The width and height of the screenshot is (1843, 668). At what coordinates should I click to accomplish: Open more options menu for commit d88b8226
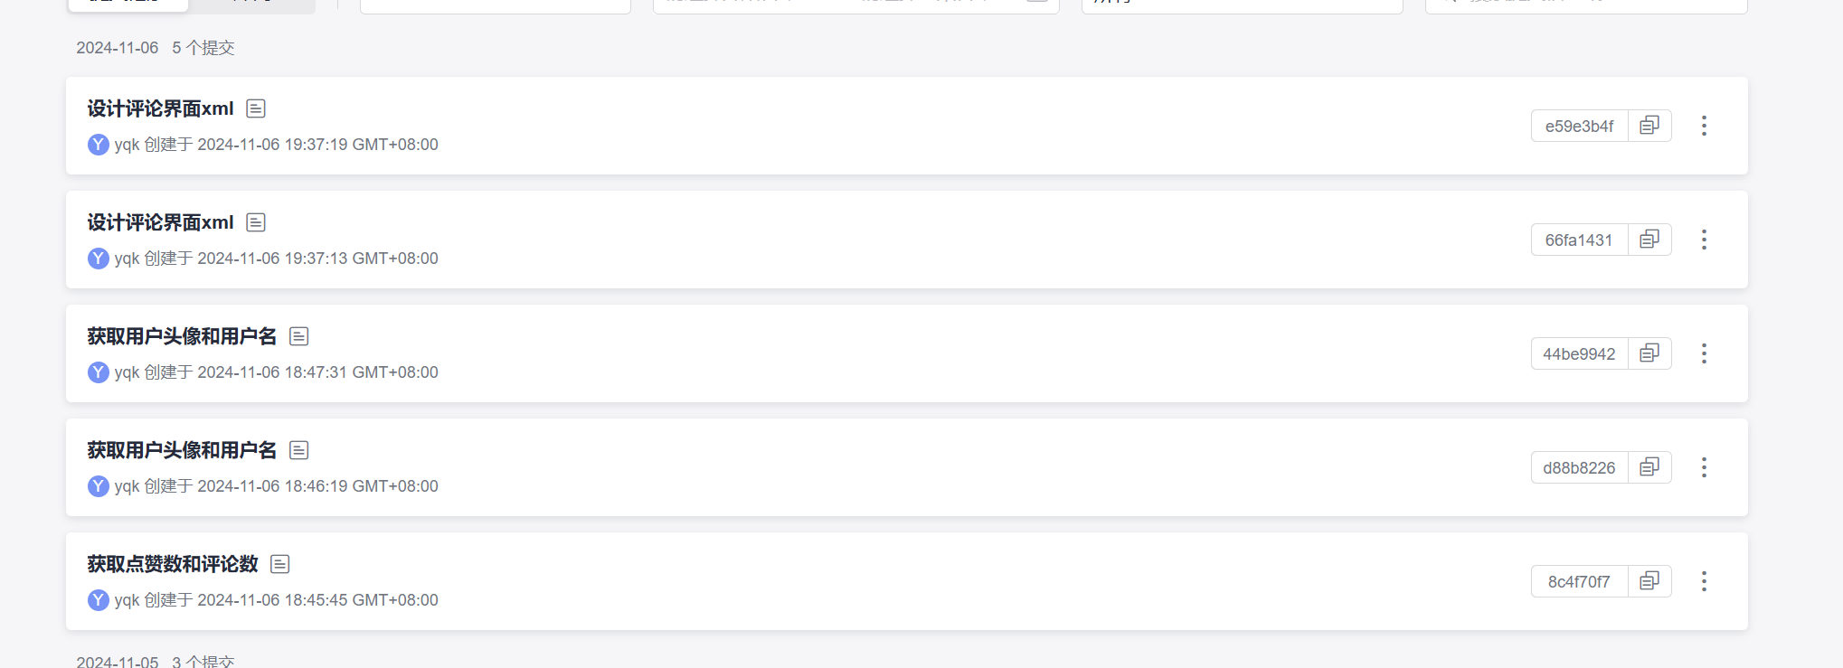(1704, 467)
